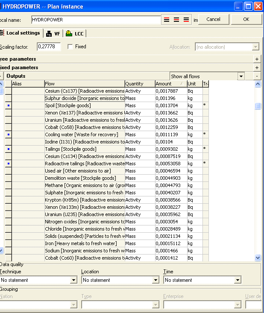Click blue marker of Tailings row
264x313 pixels.
[9, 149]
